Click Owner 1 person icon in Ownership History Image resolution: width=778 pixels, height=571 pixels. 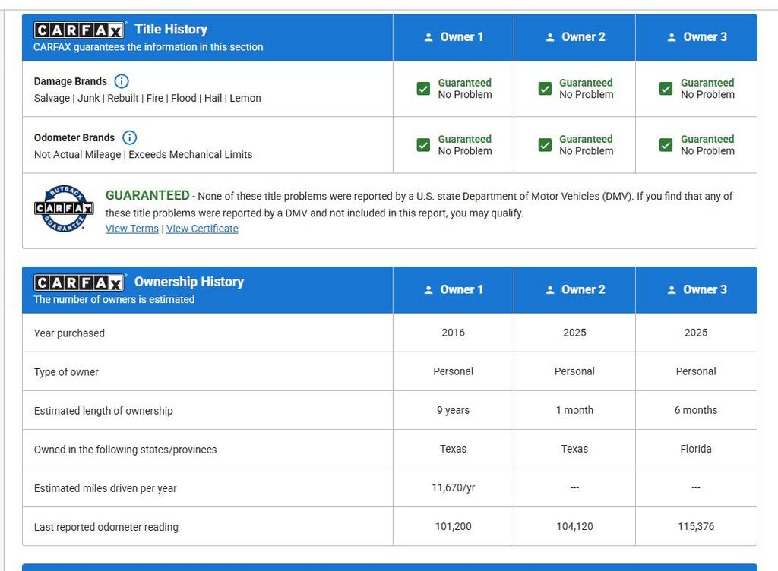429,290
